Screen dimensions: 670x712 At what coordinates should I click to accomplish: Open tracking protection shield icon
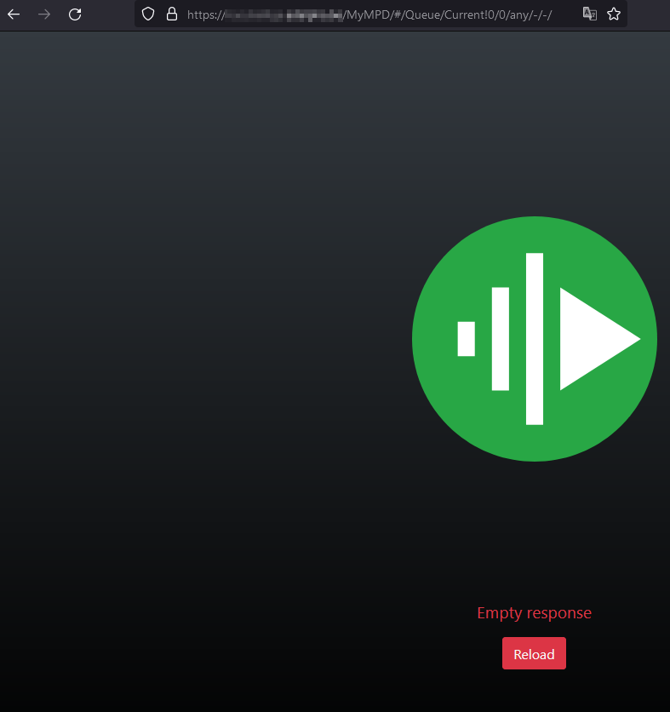click(x=148, y=14)
